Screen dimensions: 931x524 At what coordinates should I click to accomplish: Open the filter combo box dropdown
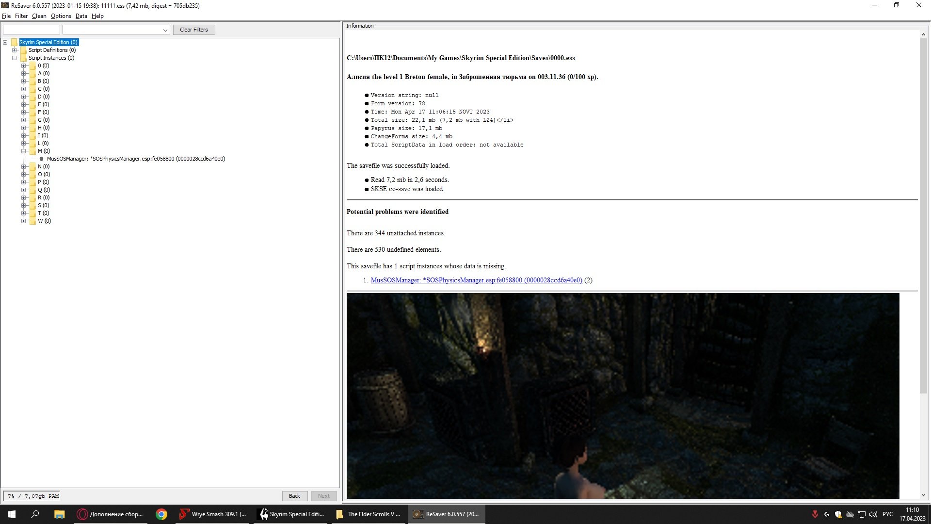(165, 30)
